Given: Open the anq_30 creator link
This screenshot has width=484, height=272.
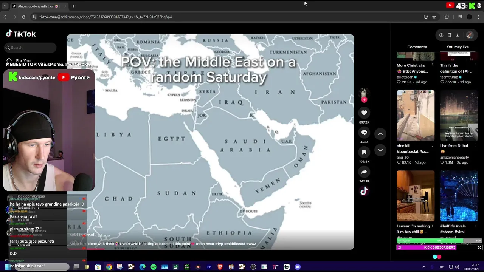Looking at the screenshot, I should [x=403, y=157].
